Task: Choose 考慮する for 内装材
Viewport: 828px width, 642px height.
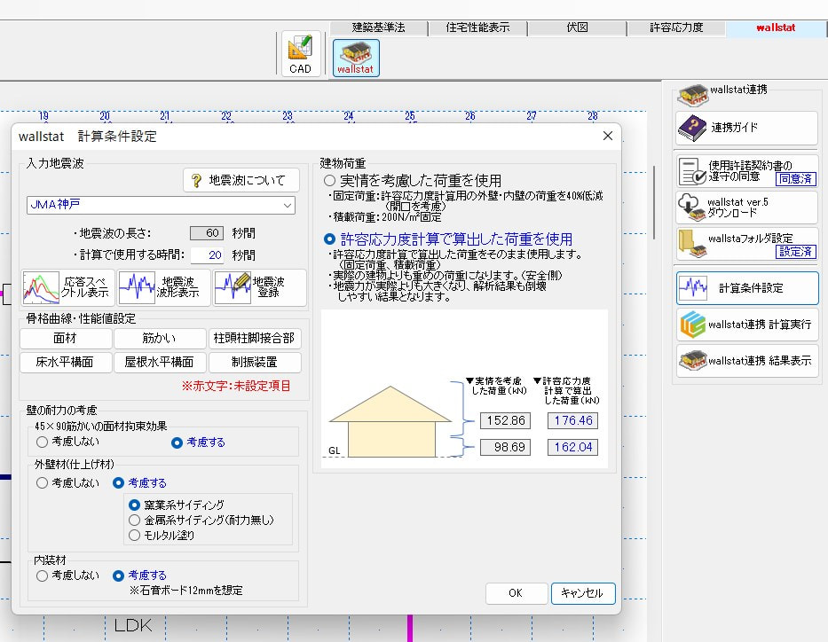Action: click(118, 575)
